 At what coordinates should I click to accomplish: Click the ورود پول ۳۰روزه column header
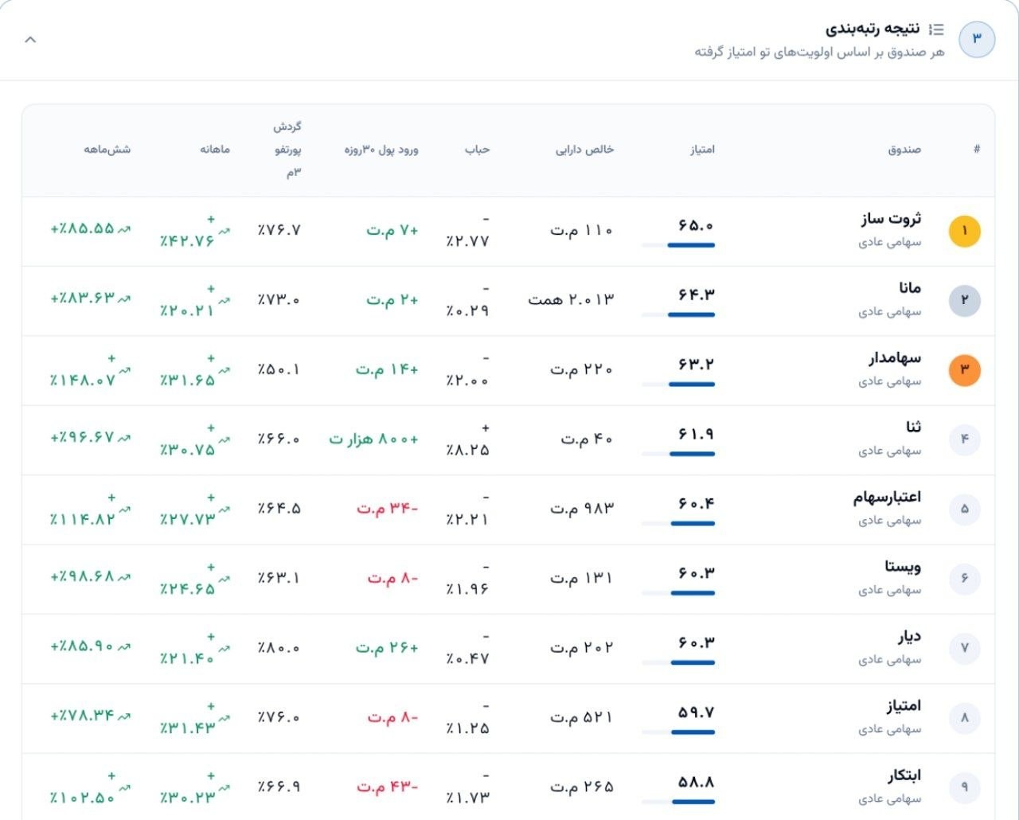pos(381,150)
